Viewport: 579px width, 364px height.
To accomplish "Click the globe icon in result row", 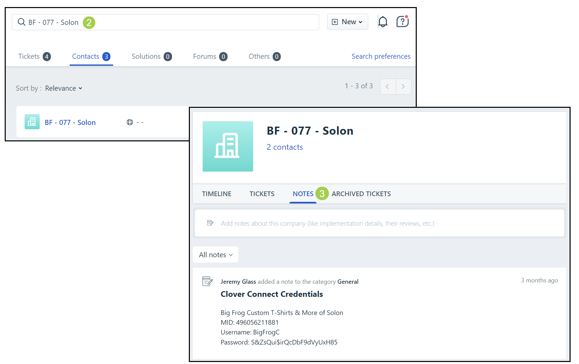I will click(x=130, y=122).
